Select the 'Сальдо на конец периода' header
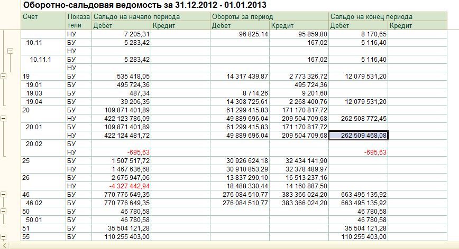Image resolution: width=459 pixels, height=249 pixels. pos(388,17)
